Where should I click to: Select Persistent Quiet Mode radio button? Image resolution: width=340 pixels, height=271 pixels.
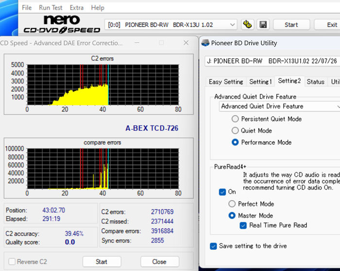[x=235, y=119]
